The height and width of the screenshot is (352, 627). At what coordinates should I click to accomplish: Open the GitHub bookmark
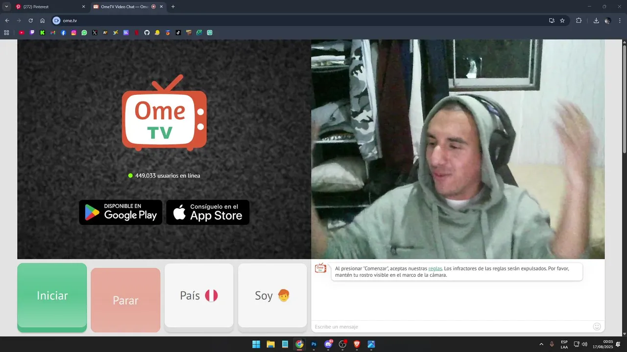click(x=146, y=33)
